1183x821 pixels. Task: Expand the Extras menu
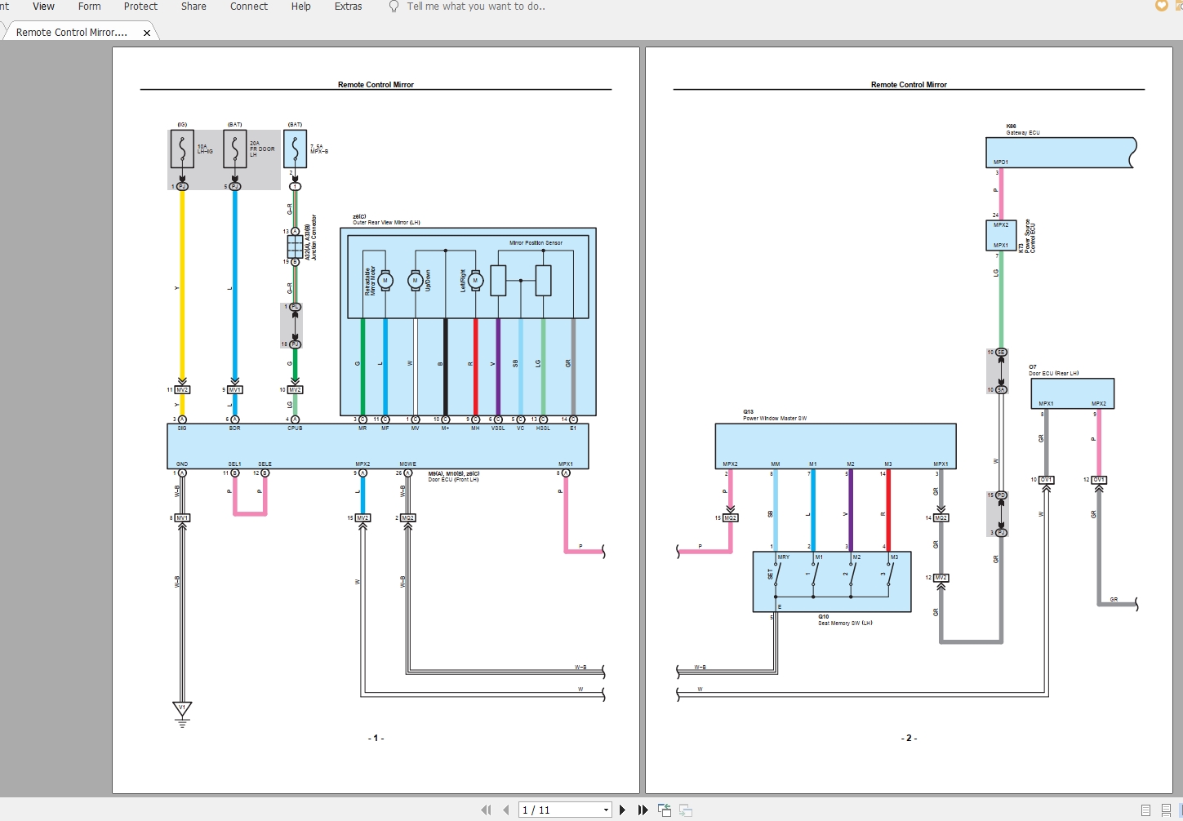pos(348,7)
